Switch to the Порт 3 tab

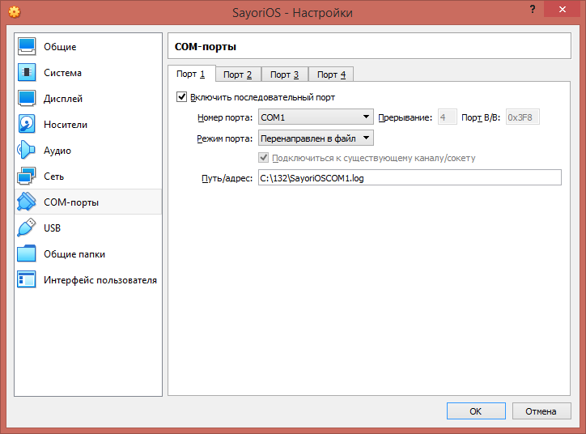[x=285, y=74]
